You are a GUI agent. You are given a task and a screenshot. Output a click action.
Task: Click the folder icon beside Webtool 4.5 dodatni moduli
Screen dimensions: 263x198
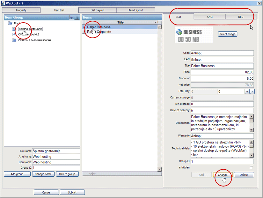click(14, 40)
